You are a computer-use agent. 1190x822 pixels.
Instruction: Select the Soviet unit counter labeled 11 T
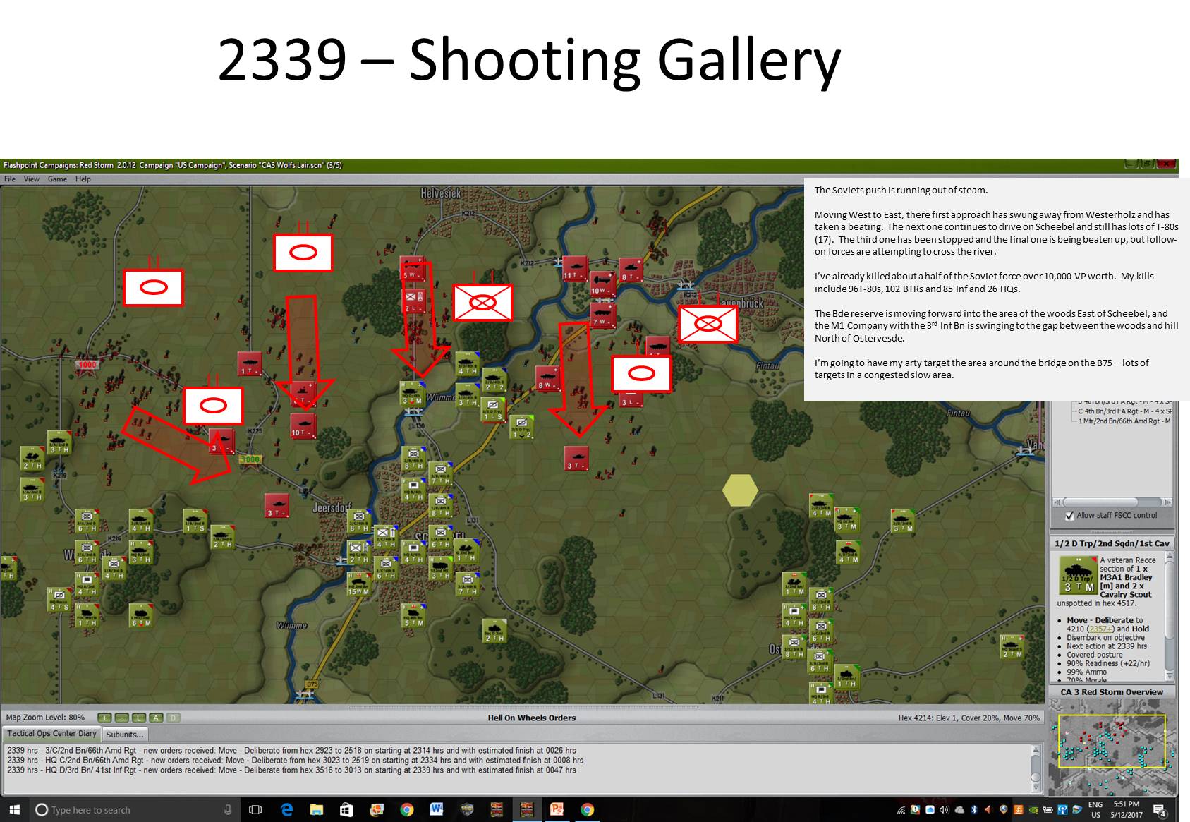click(575, 268)
